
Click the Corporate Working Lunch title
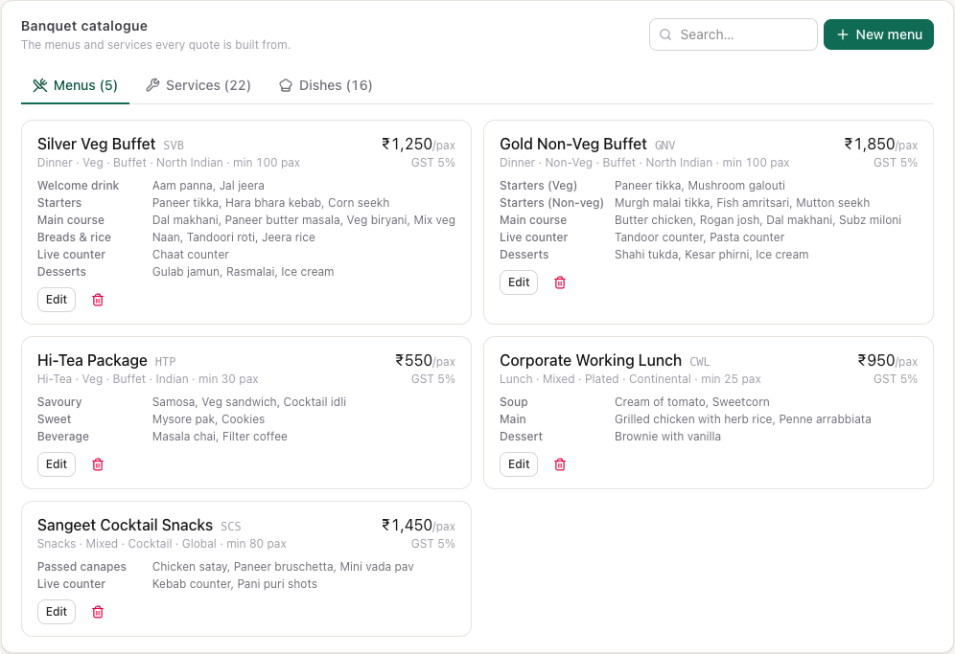tap(591, 361)
